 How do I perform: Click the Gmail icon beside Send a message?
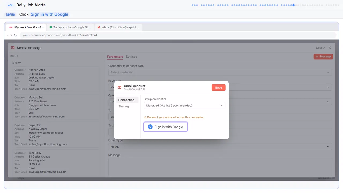pyautogui.click(x=13, y=48)
